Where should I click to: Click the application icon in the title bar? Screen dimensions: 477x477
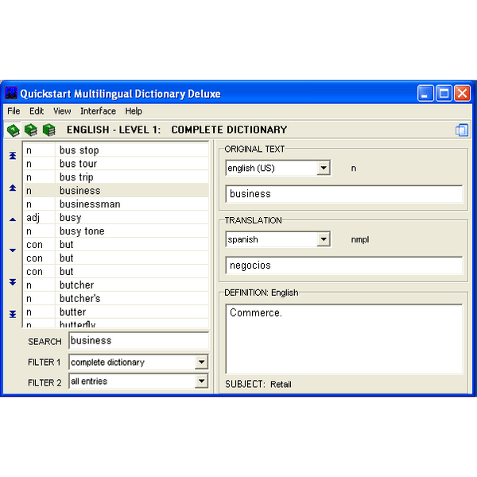(11, 93)
